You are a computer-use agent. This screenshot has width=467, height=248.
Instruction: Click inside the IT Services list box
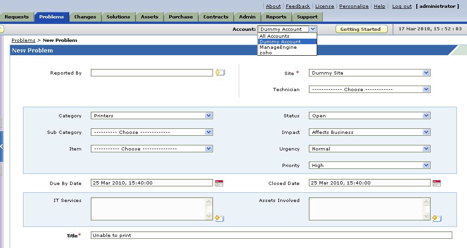[x=148, y=209]
